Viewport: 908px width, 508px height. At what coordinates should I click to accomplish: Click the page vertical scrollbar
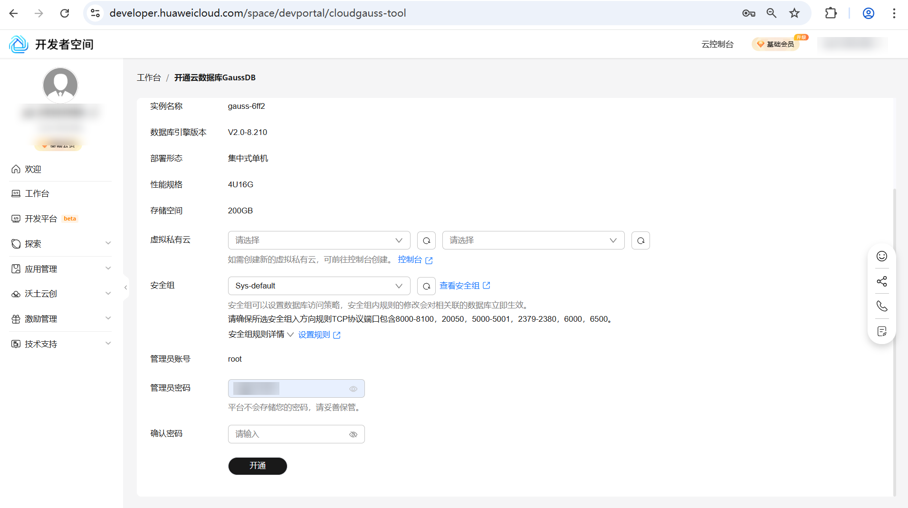[x=895, y=342]
